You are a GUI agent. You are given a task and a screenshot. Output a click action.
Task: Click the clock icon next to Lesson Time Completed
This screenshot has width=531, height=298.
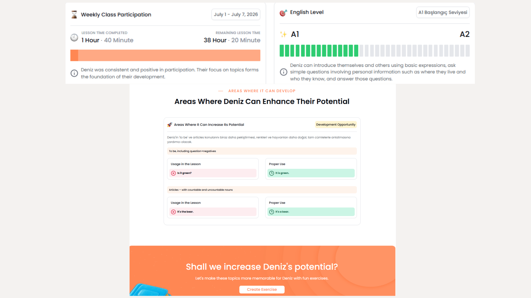pyautogui.click(x=74, y=38)
